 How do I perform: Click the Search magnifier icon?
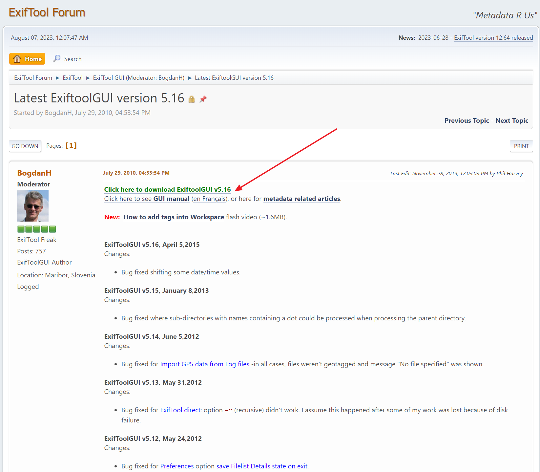click(57, 58)
